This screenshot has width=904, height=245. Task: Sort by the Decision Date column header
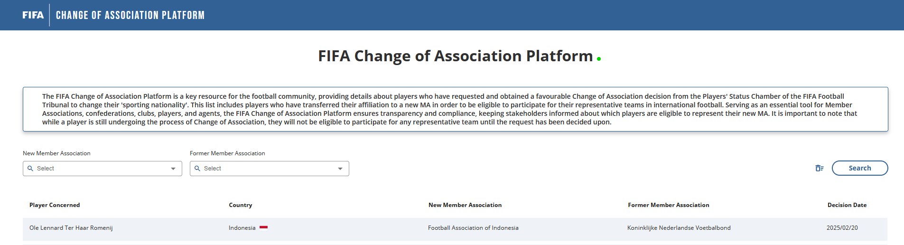click(x=847, y=205)
